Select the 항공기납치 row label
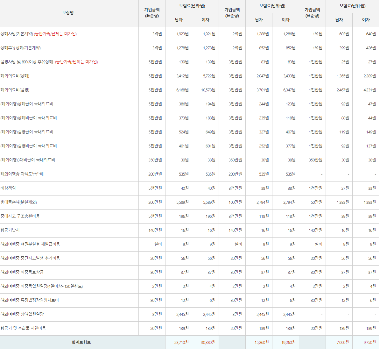The width and height of the screenshot is (380, 349). tap(10, 231)
